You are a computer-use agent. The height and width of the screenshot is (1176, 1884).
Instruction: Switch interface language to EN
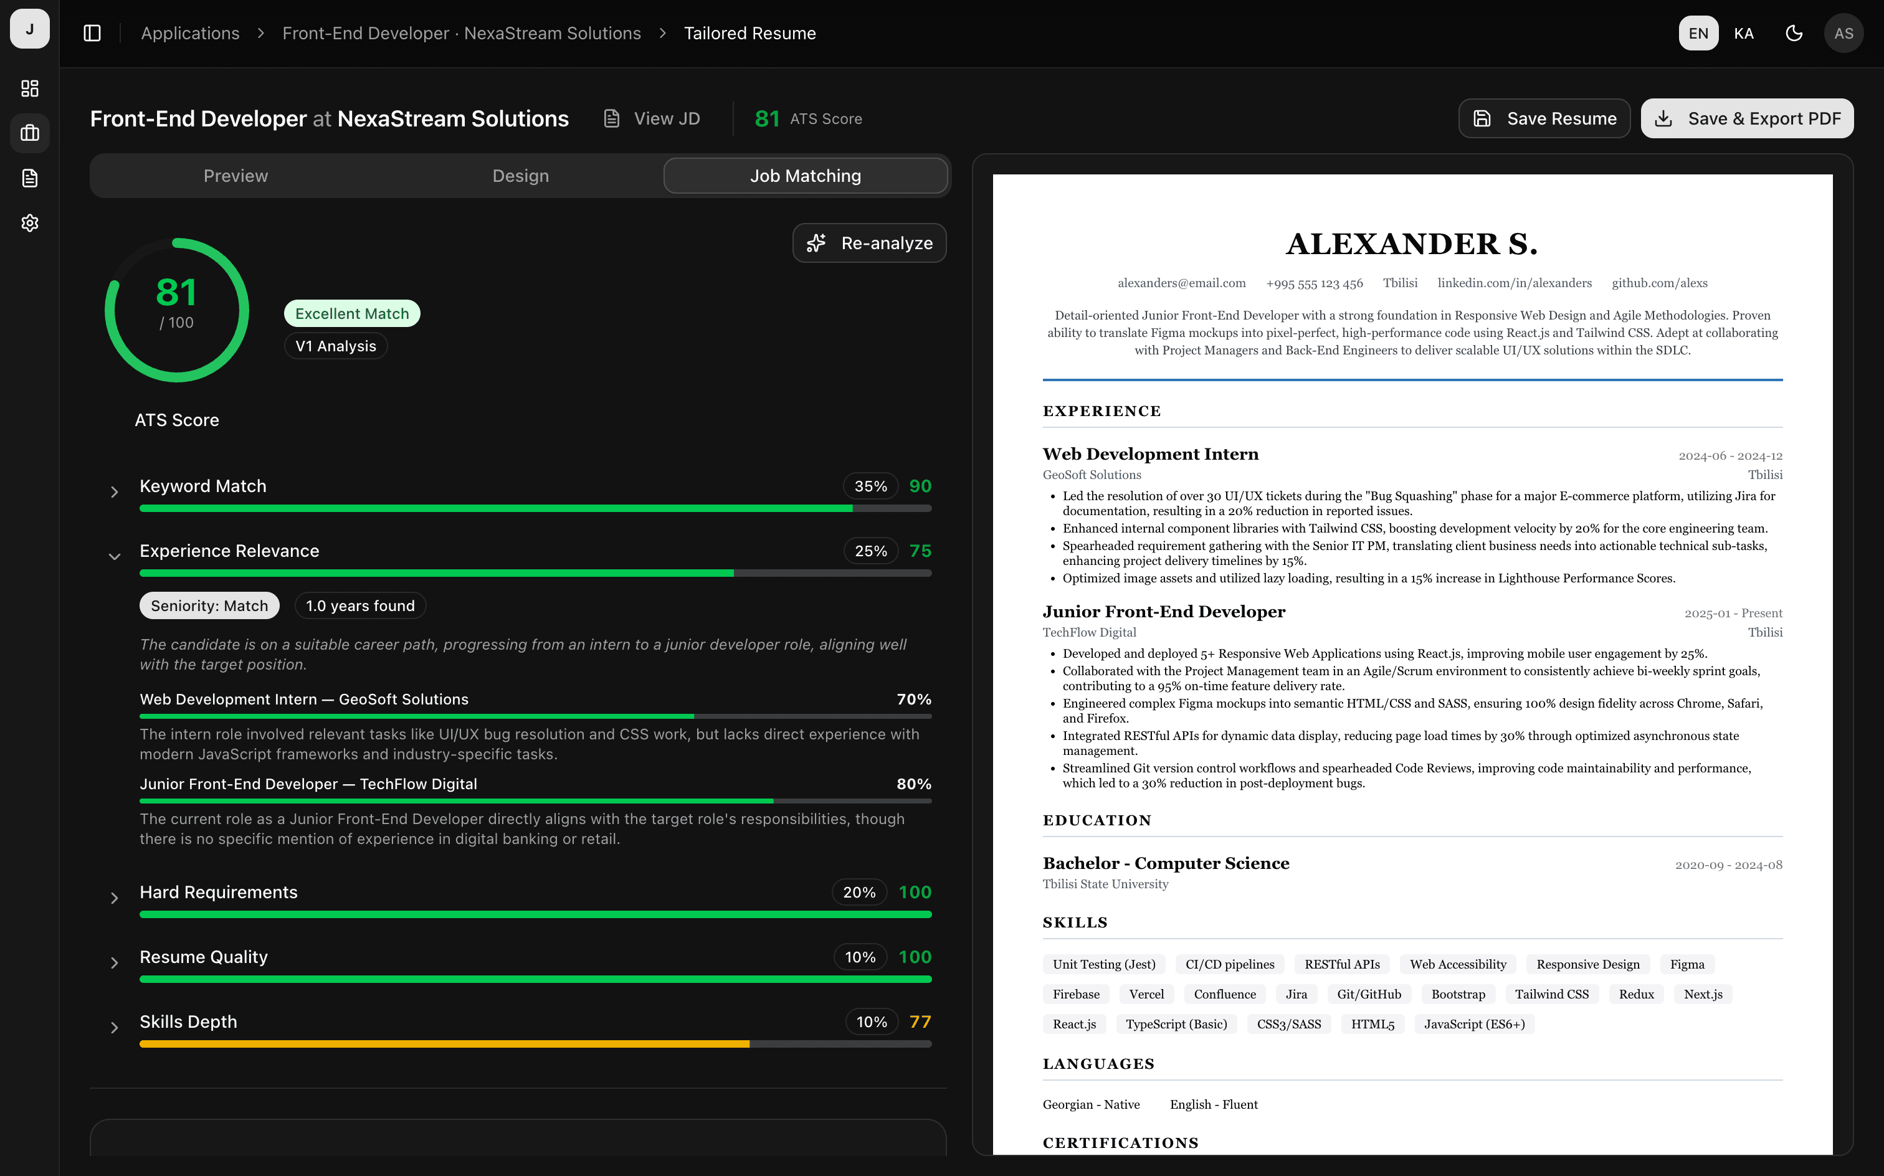(1698, 32)
